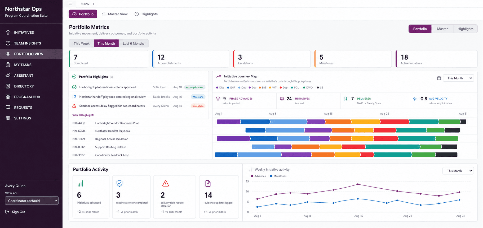
Task: Switch to Master in the top-right segmented control
Action: point(442,29)
